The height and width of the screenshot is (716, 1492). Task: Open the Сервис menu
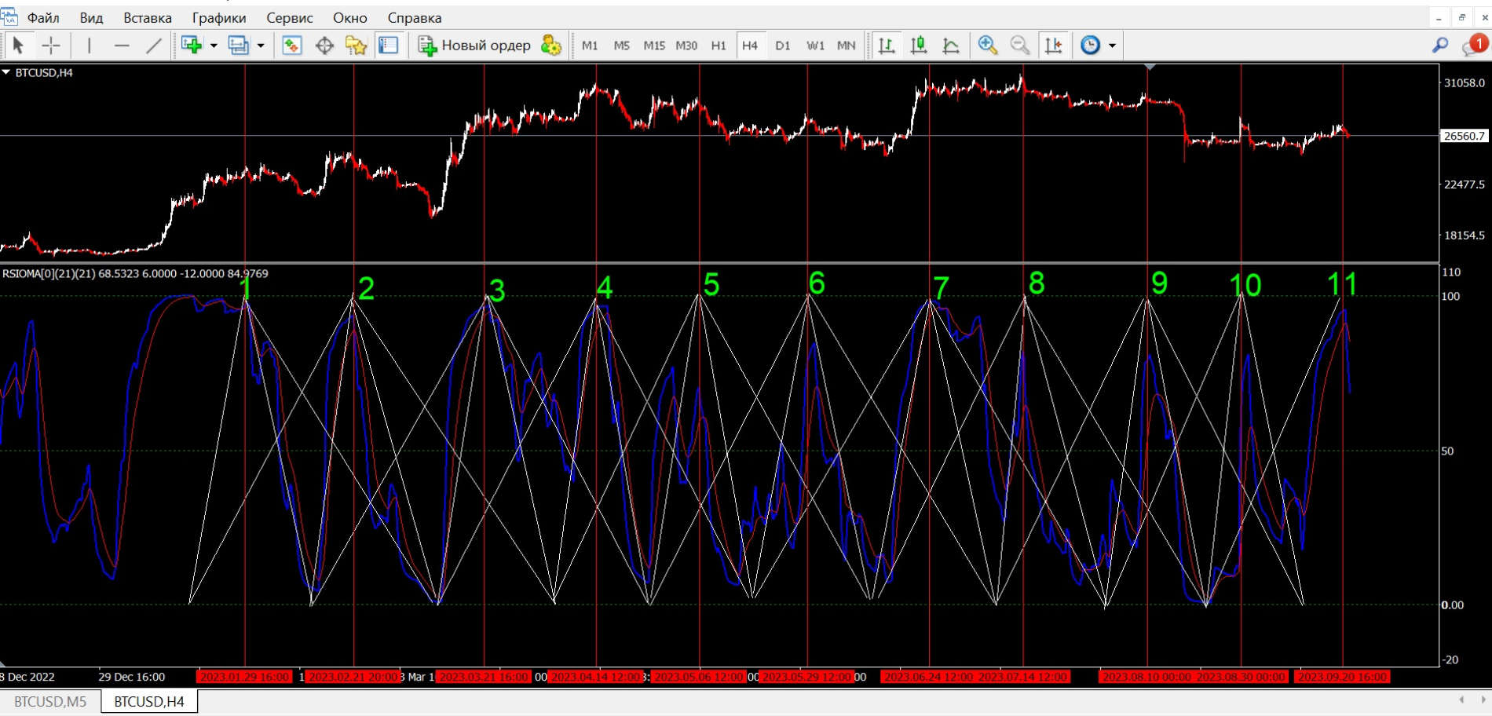coord(290,17)
